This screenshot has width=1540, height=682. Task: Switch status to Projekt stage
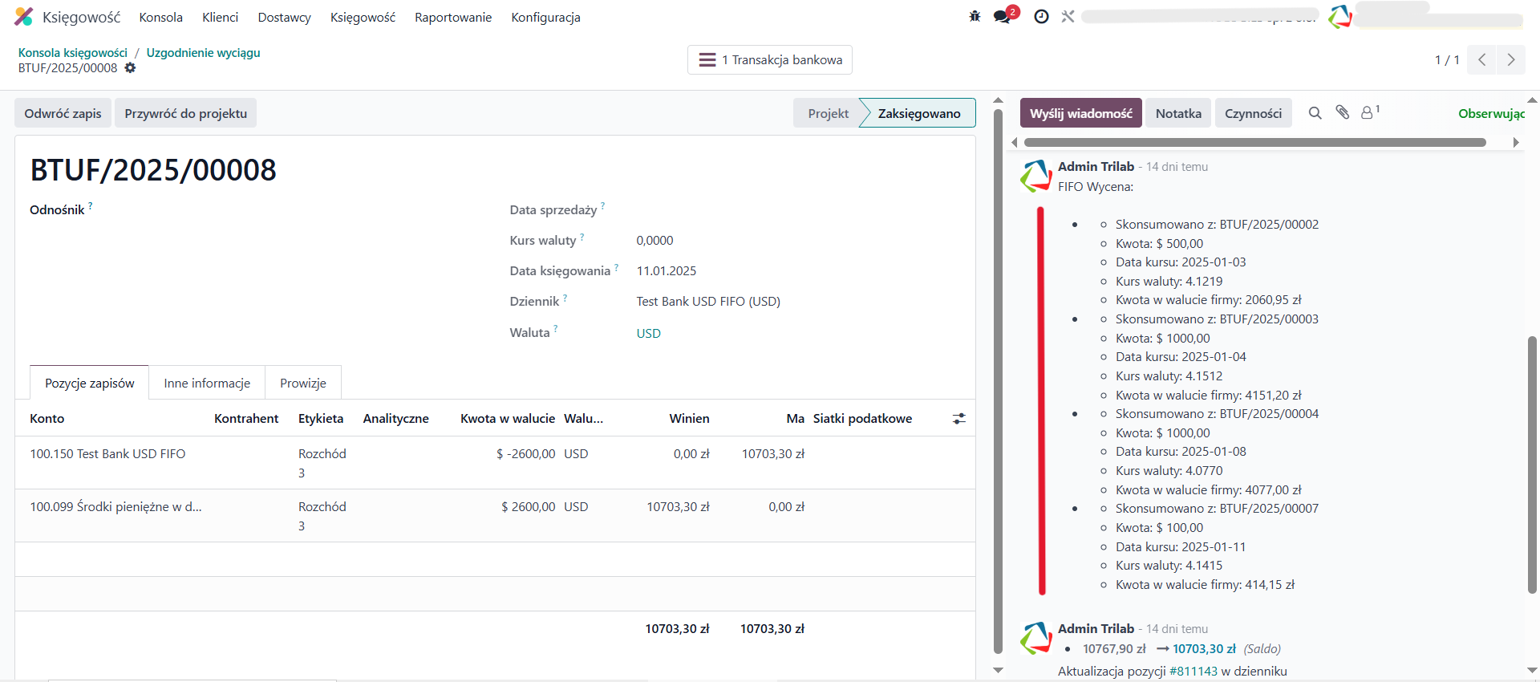coord(828,114)
